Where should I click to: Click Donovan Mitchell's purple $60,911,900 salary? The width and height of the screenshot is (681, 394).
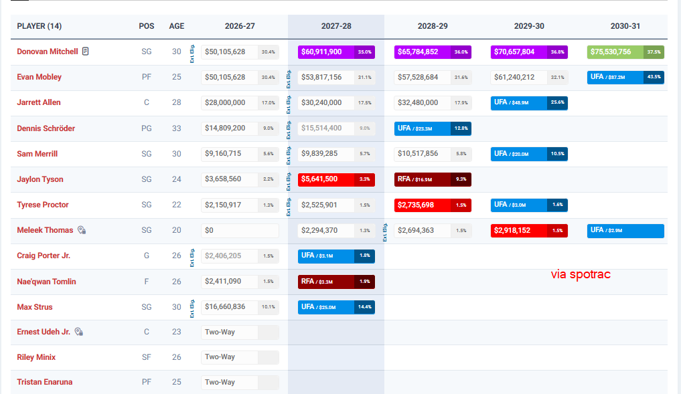(336, 52)
